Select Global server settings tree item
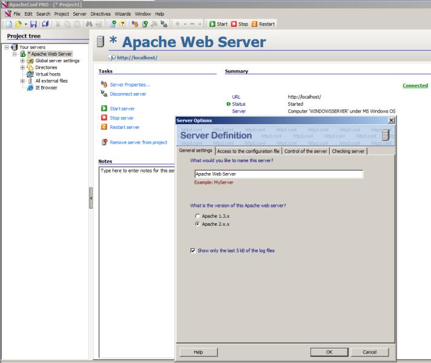This screenshot has height=363, width=431. coord(58,60)
